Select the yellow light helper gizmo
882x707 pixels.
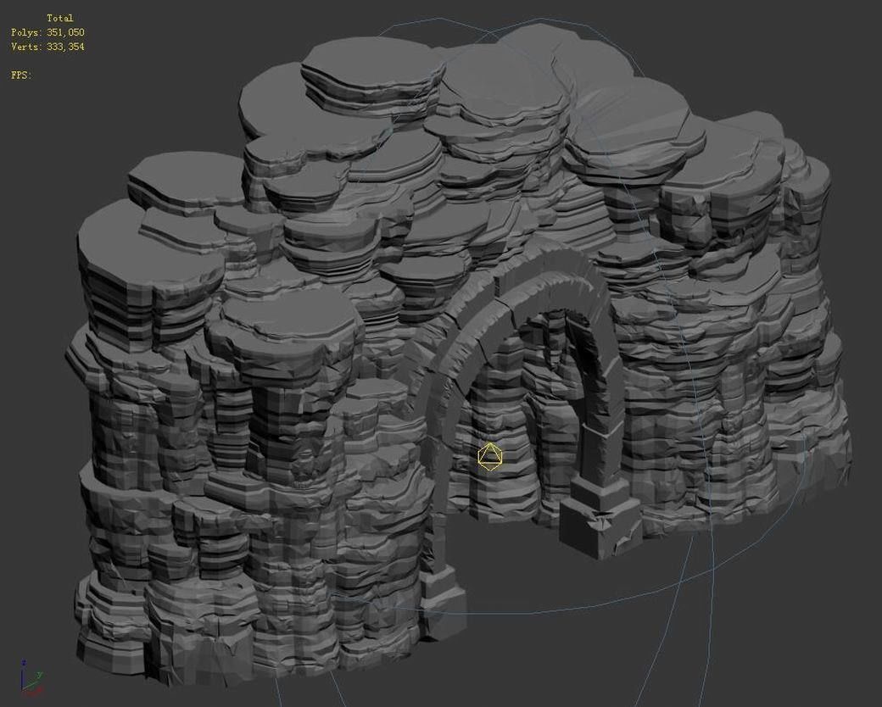[490, 457]
